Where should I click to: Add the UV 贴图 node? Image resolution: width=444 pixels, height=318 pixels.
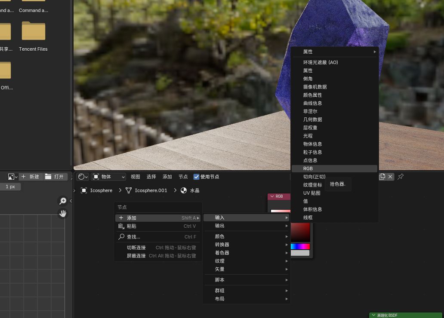[x=334, y=193]
